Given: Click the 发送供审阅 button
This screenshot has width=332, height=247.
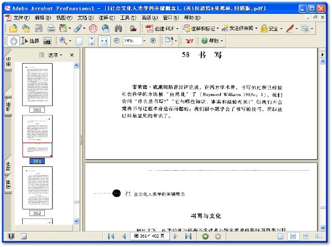Looking at the screenshot, I should point(239,28).
